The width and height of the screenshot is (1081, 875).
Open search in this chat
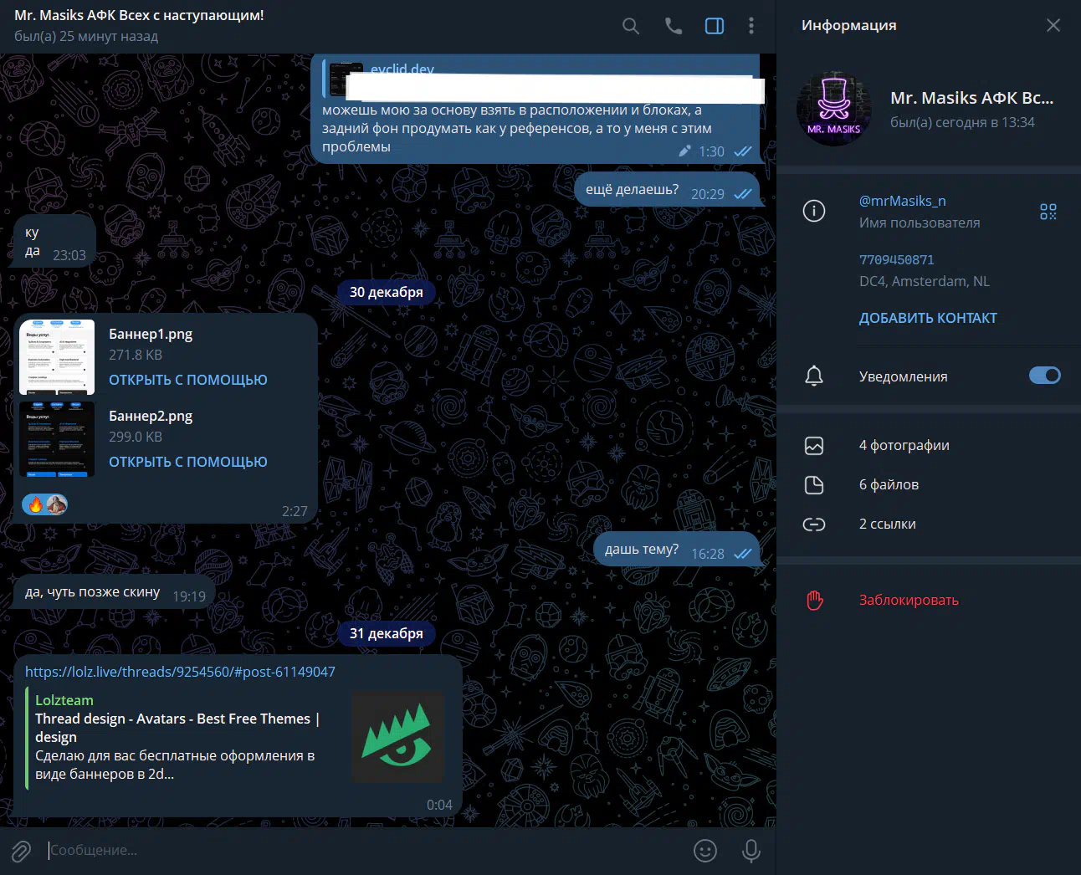631,26
